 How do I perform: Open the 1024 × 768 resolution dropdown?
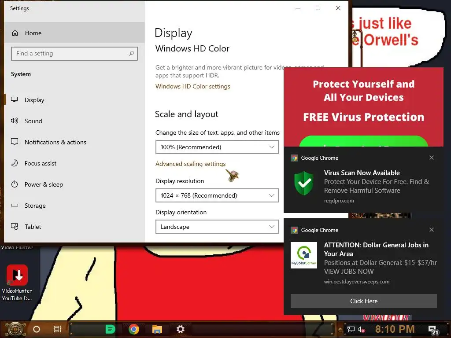tap(217, 195)
